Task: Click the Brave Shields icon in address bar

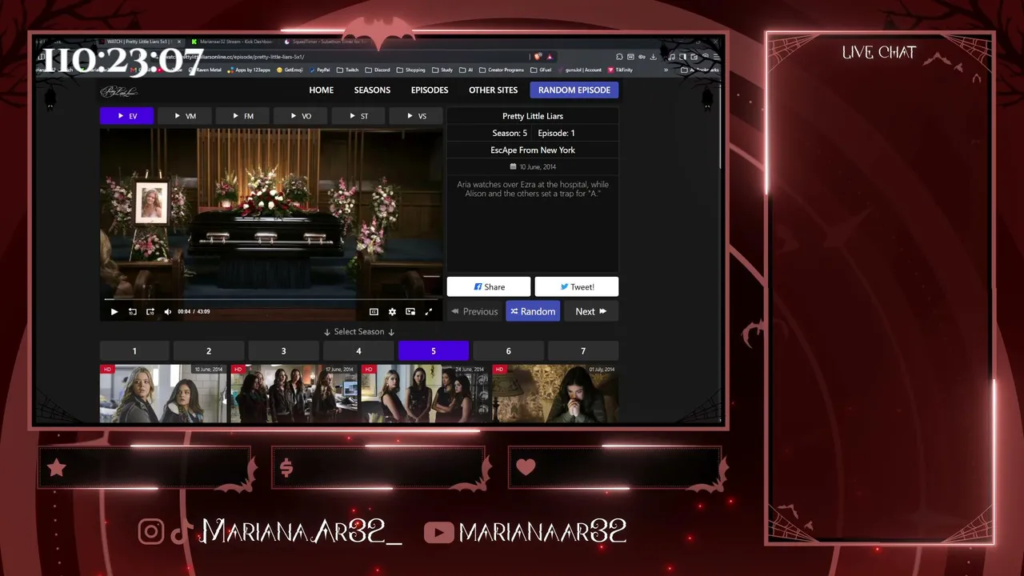Action: [x=538, y=57]
